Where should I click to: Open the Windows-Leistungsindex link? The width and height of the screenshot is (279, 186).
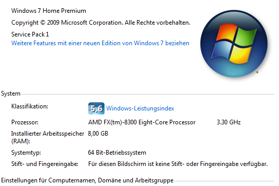tap(140, 108)
